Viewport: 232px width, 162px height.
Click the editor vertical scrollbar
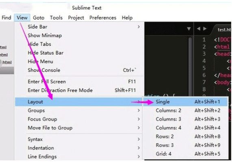190,67
